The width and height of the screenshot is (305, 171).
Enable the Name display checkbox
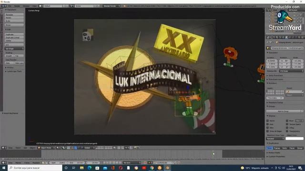click(x=268, y=121)
